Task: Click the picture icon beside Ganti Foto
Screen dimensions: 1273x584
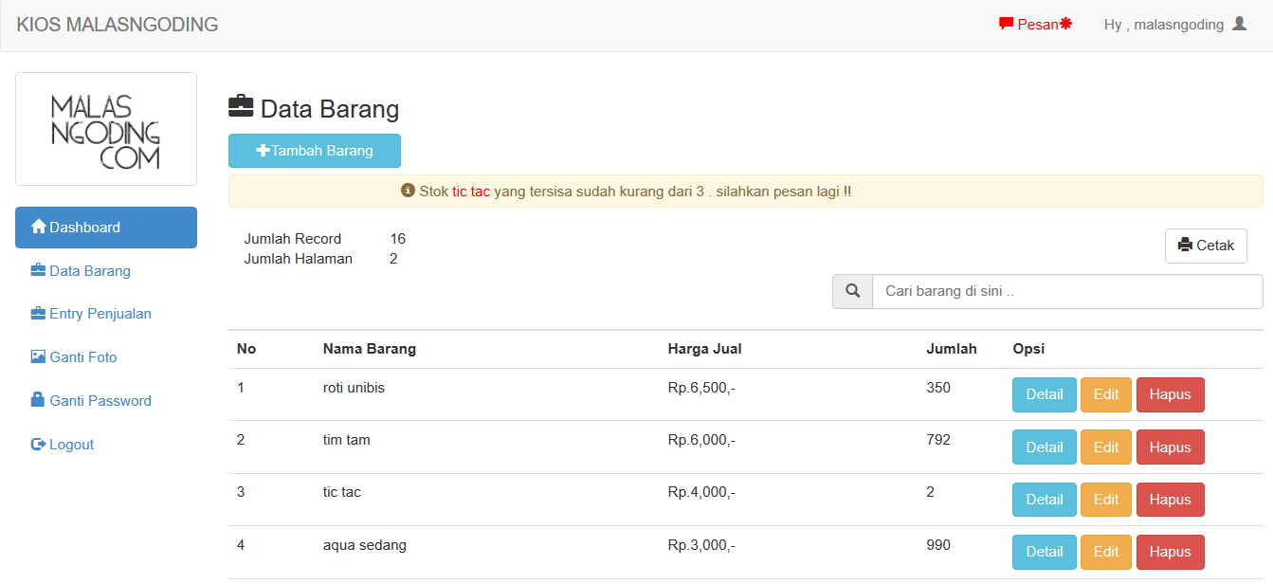Action: pyautogui.click(x=39, y=357)
